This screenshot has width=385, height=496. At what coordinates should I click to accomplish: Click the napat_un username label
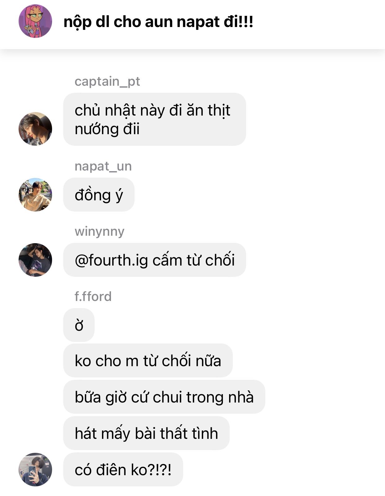coord(103,166)
